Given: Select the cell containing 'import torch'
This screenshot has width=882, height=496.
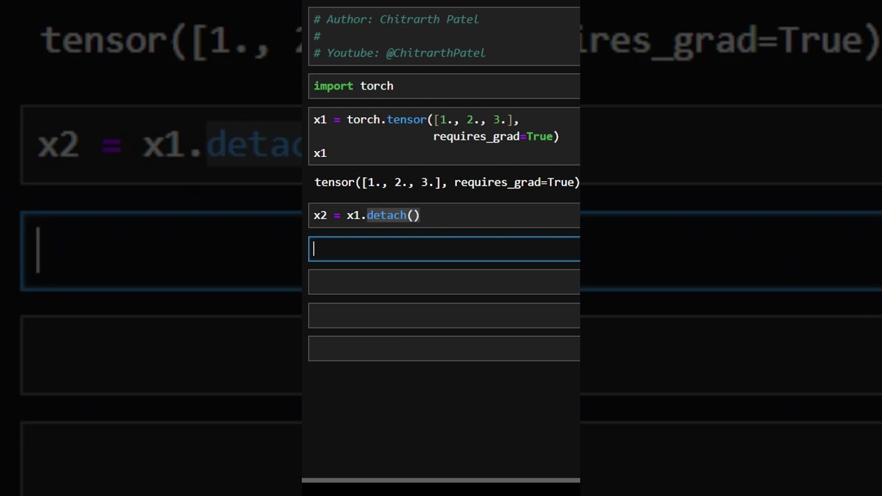Looking at the screenshot, I should 444,86.
